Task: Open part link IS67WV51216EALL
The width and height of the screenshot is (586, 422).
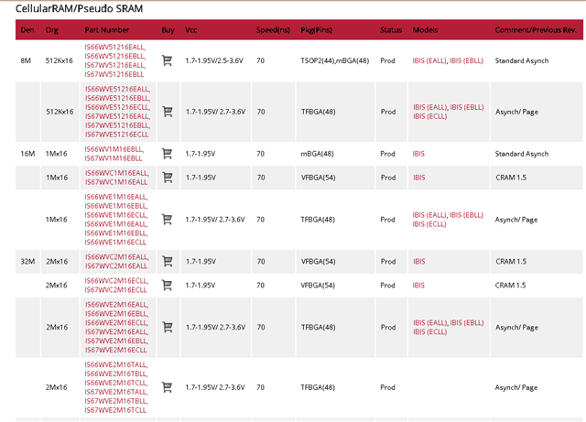Action: (114, 65)
